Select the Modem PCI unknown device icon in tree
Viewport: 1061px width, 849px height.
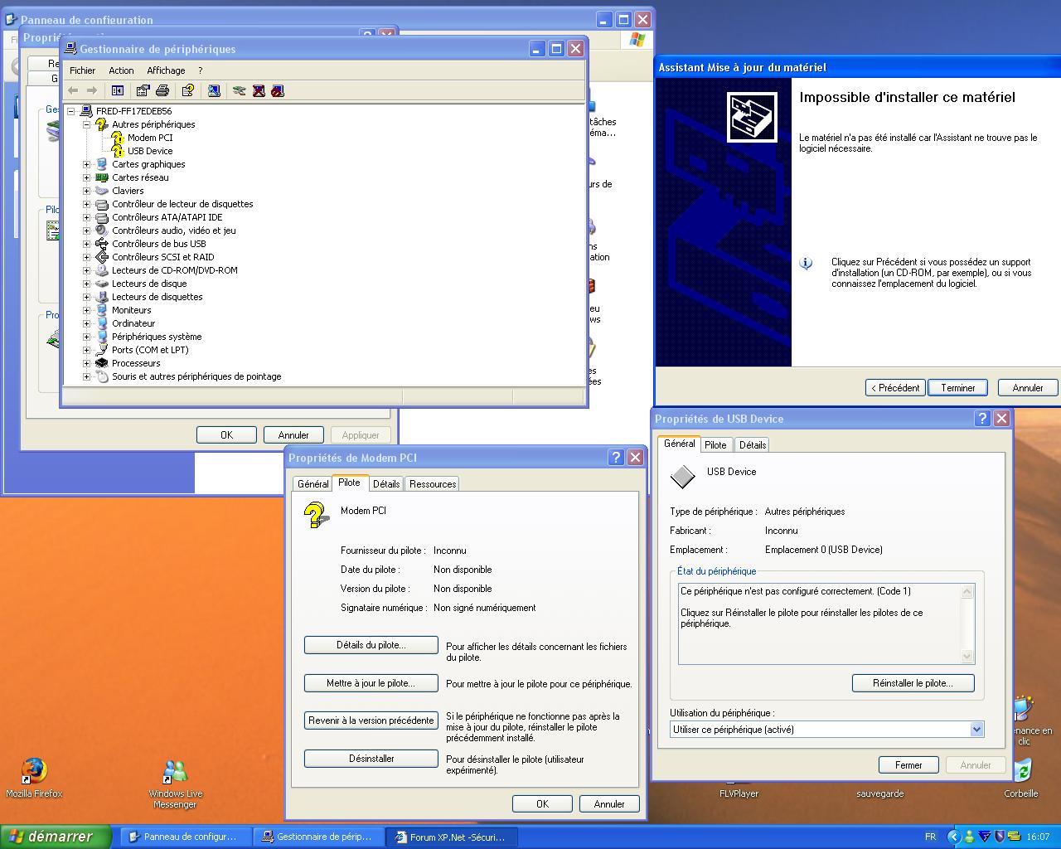pos(118,138)
